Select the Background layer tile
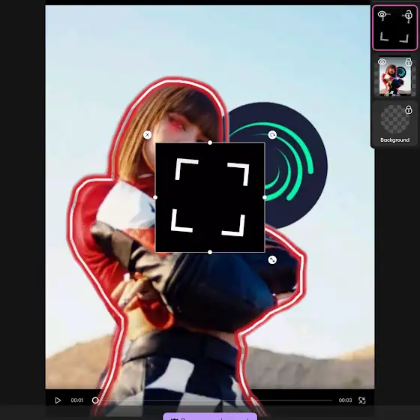Screen dimensions: 420x420 coord(394,124)
